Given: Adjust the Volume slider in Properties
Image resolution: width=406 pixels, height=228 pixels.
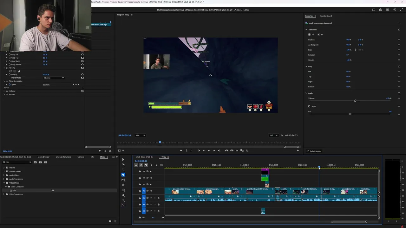Looking at the screenshot, I should 355,101.
